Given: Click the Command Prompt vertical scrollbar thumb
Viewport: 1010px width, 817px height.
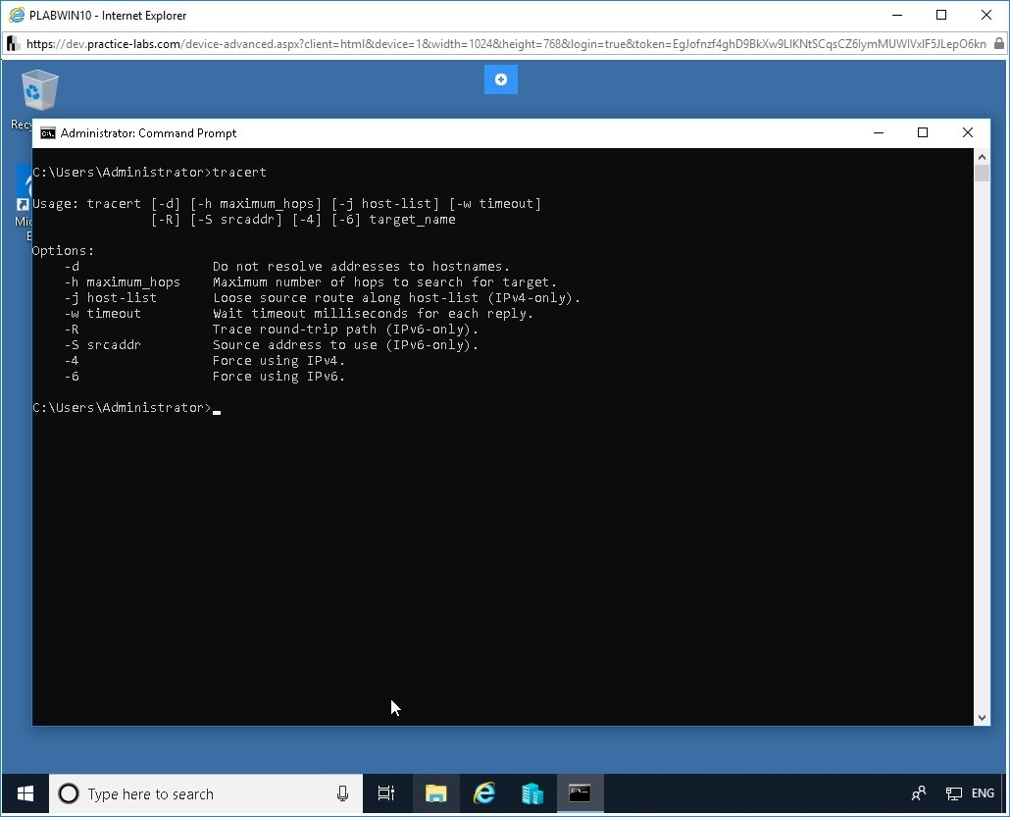Looking at the screenshot, I should click(982, 174).
